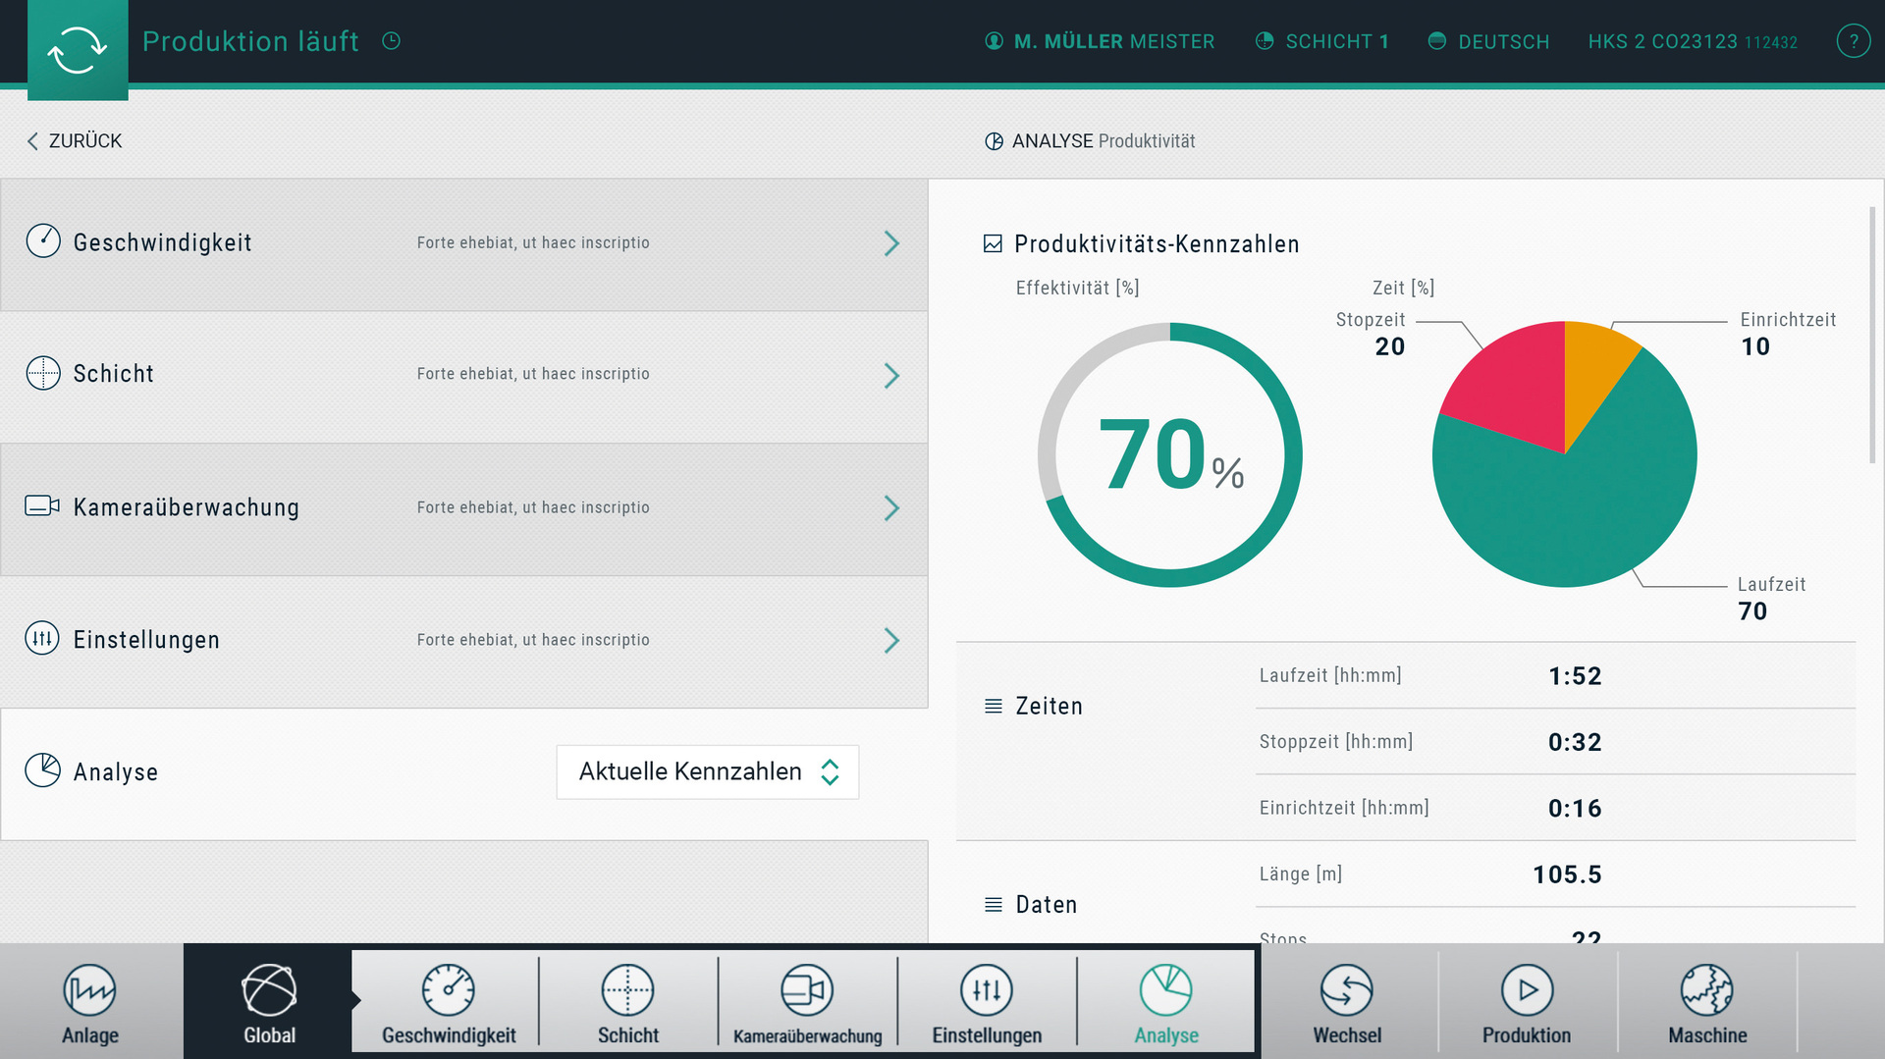Open the Aktuelle Kennzahlen dropdown
Screen dimensions: 1885x1059
click(707, 772)
